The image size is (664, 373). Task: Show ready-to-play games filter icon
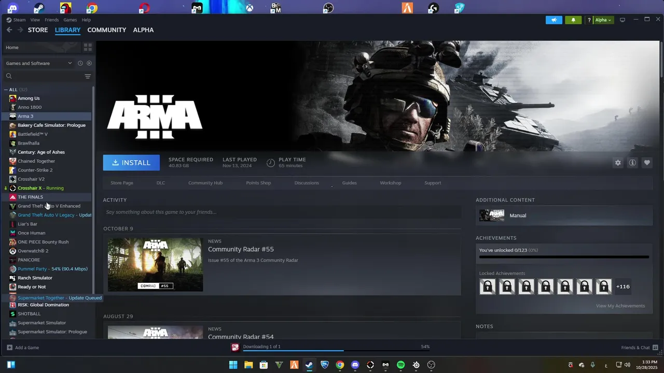[89, 63]
